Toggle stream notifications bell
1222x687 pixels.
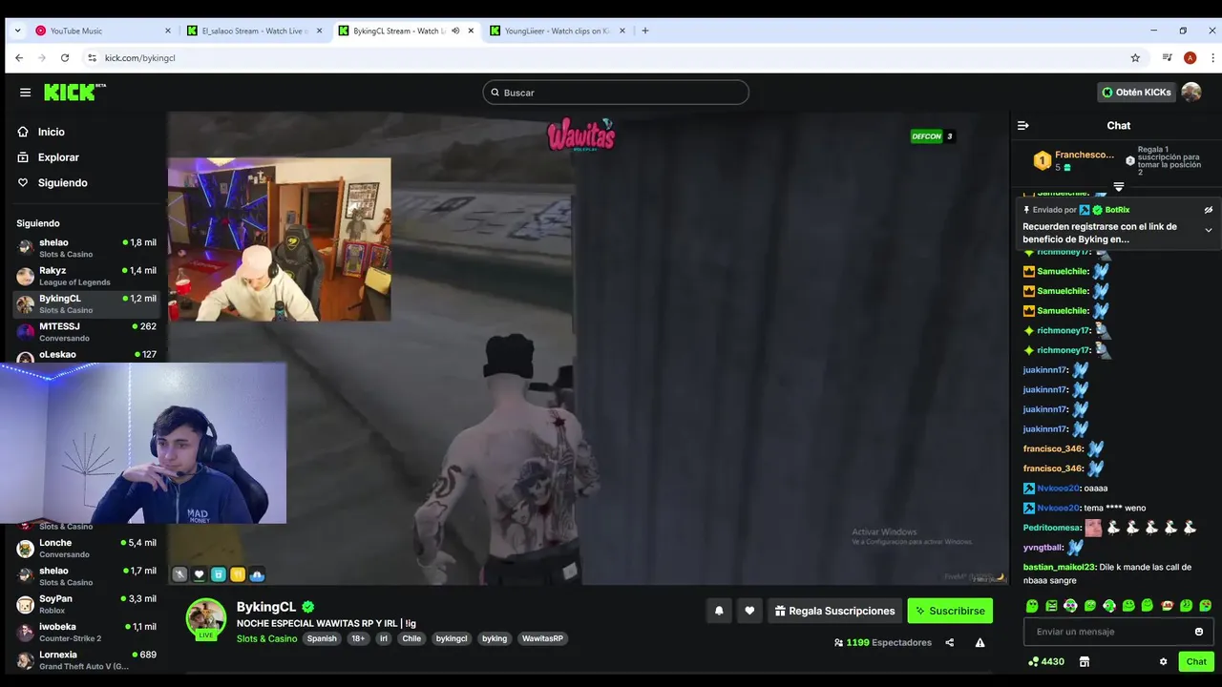719,611
